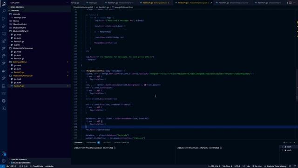Click Cloud Code in the status bar
The image size is (298, 168).
(36, 166)
